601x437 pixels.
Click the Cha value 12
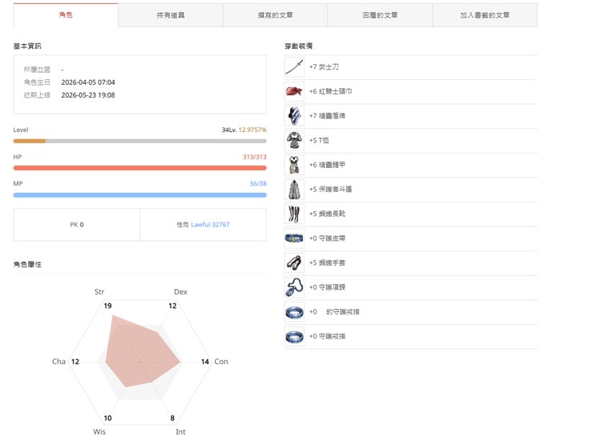(x=75, y=362)
